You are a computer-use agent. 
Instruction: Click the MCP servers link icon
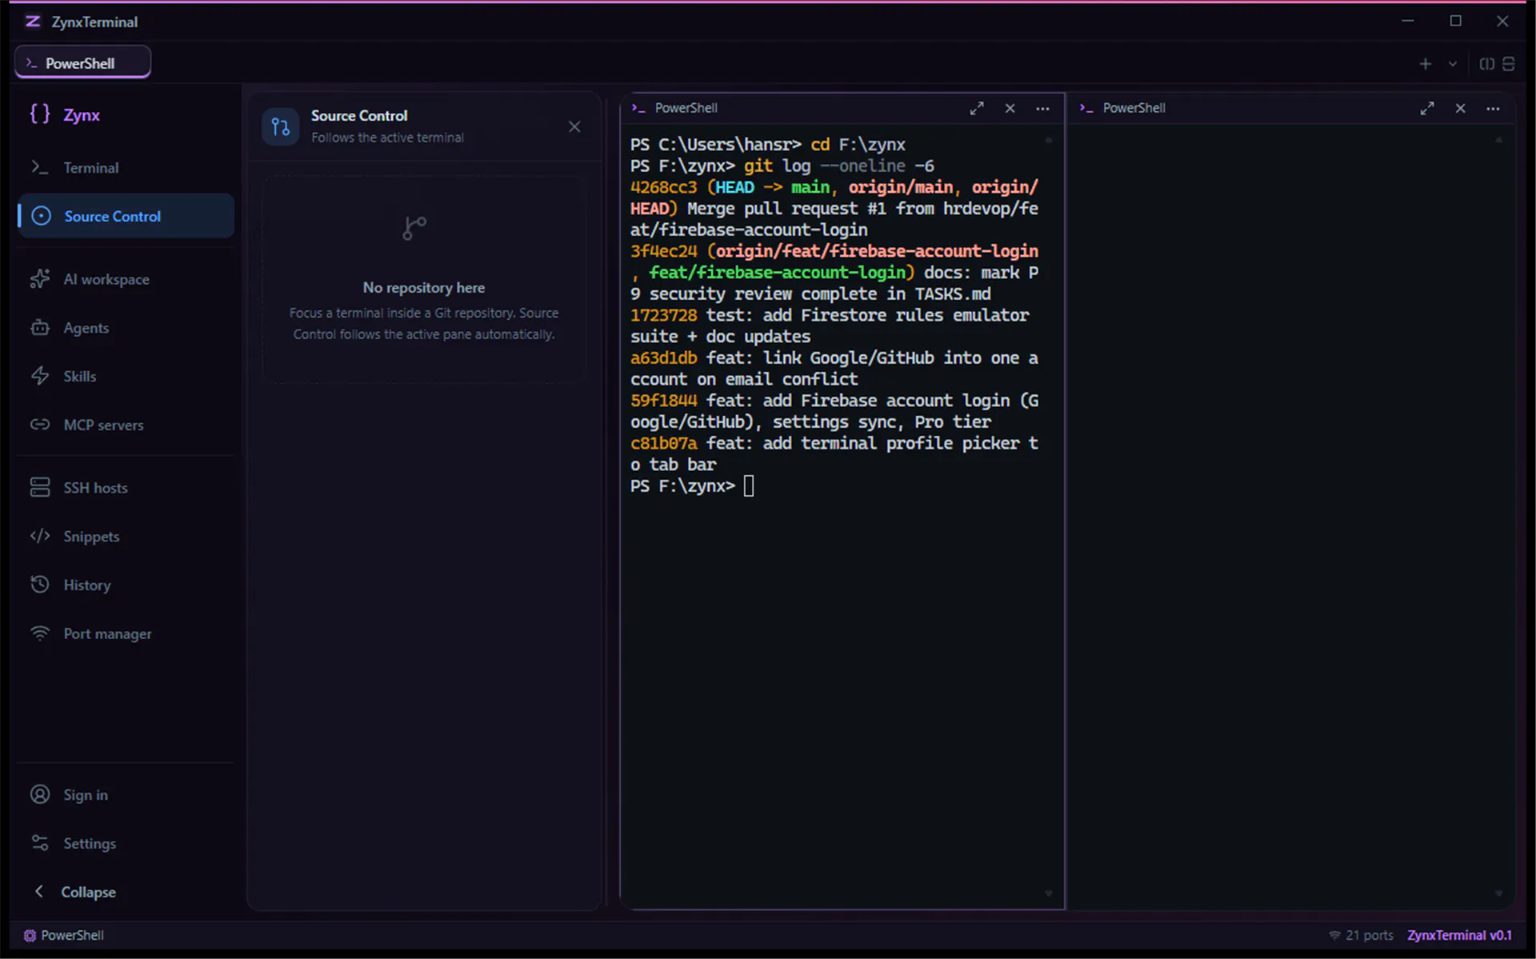tap(40, 424)
